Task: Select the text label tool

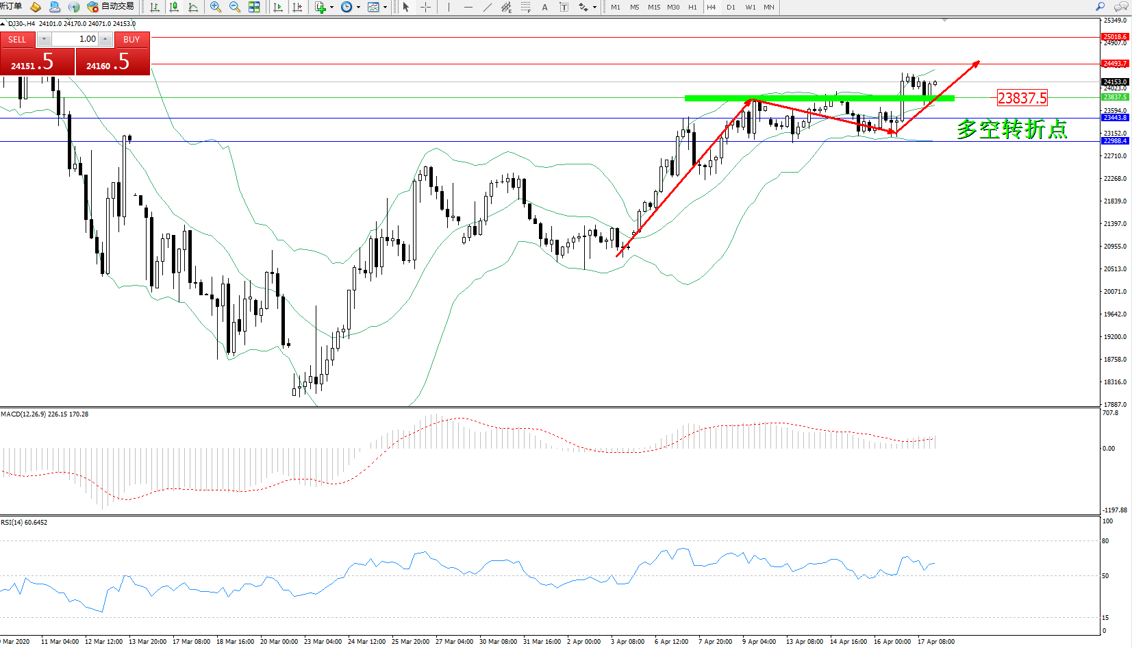Action: 544,7
